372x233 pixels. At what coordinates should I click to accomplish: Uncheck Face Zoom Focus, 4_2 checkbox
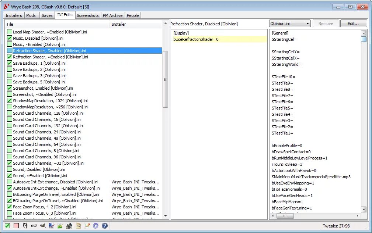(10, 207)
